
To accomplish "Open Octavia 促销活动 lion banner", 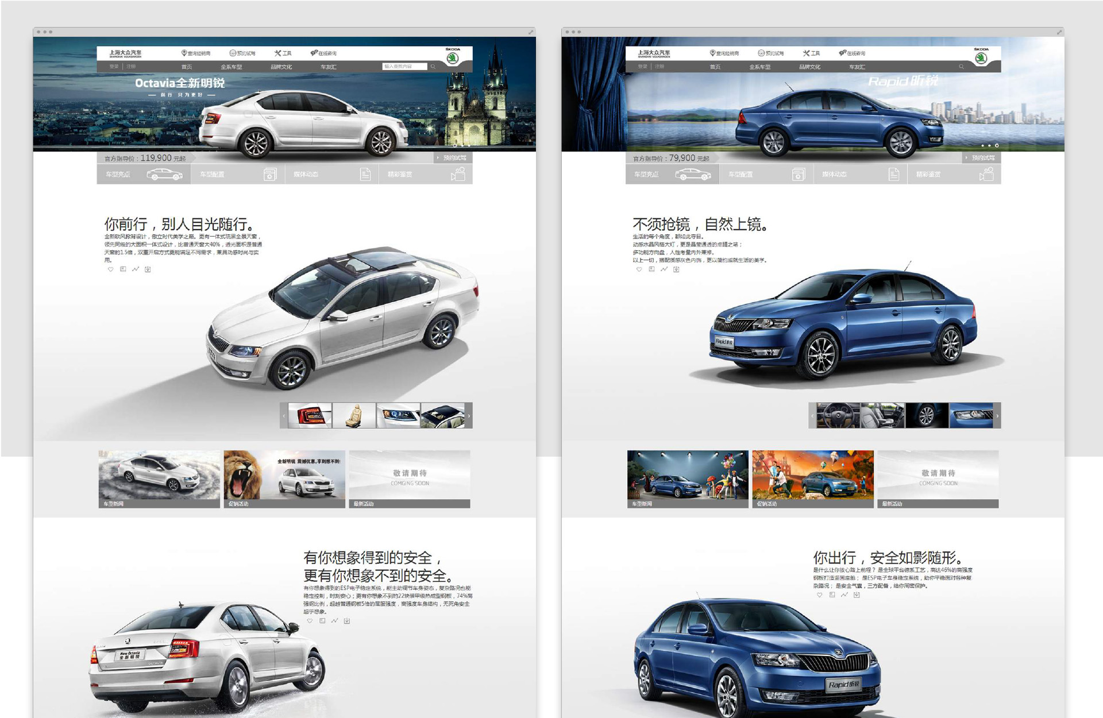I will click(x=284, y=479).
